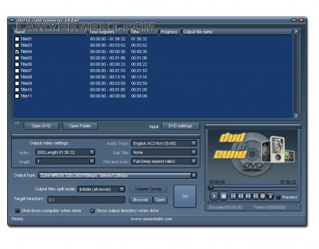
Task: Click the Time column header
Action: point(144,32)
